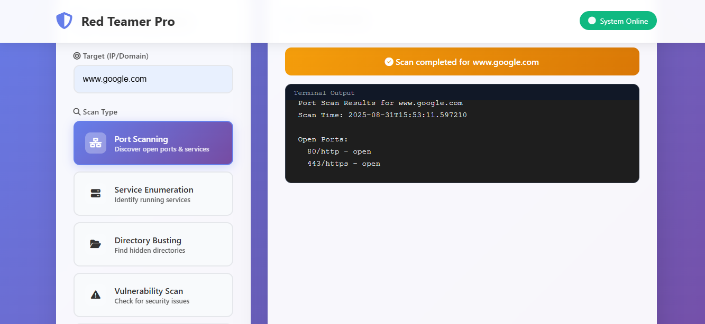The image size is (705, 324).
Task: Click the System Online status badge
Action: tap(618, 21)
